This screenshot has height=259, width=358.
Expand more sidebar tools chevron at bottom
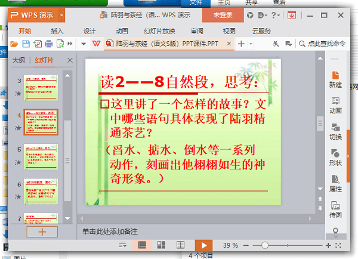[x=335, y=236]
